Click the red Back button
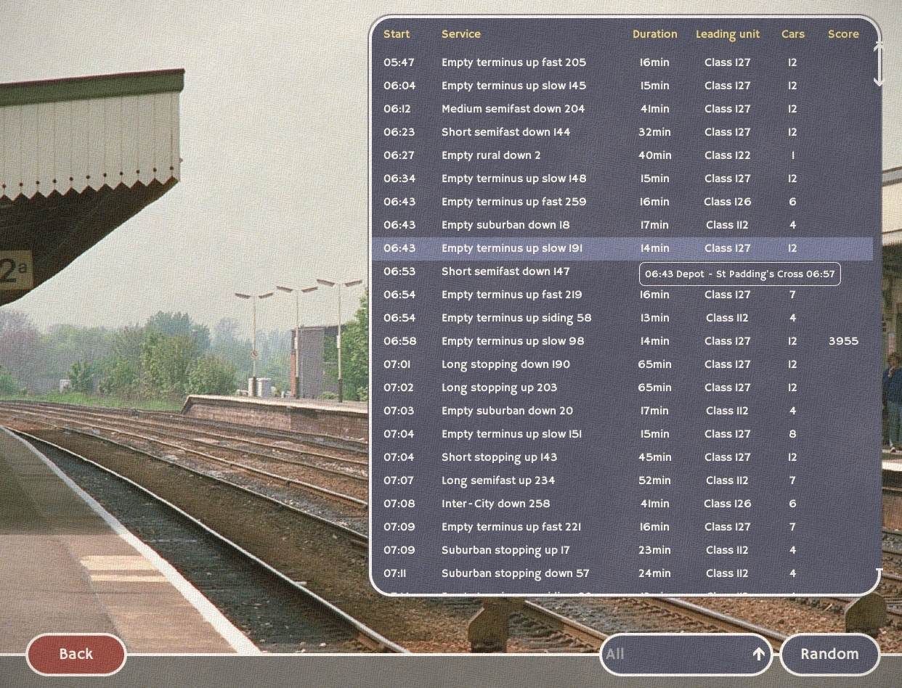902x688 pixels. coord(76,654)
